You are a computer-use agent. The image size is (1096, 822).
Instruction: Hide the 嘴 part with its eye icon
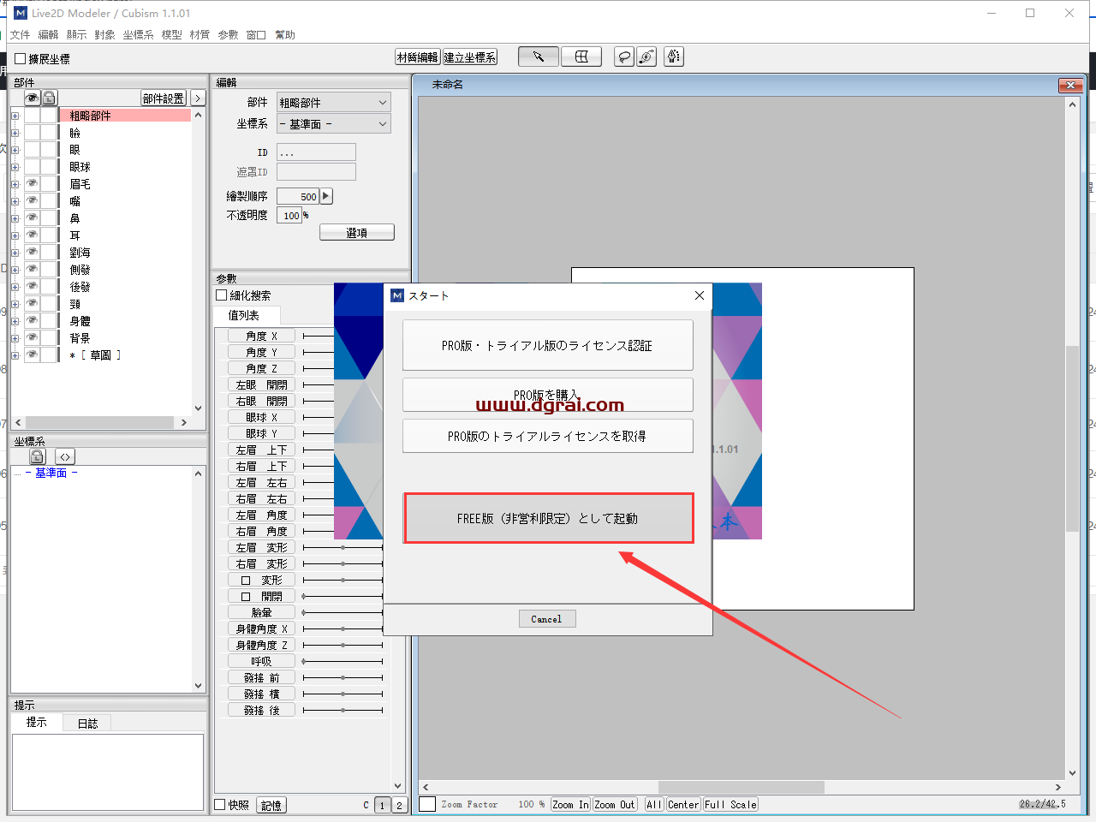[32, 200]
